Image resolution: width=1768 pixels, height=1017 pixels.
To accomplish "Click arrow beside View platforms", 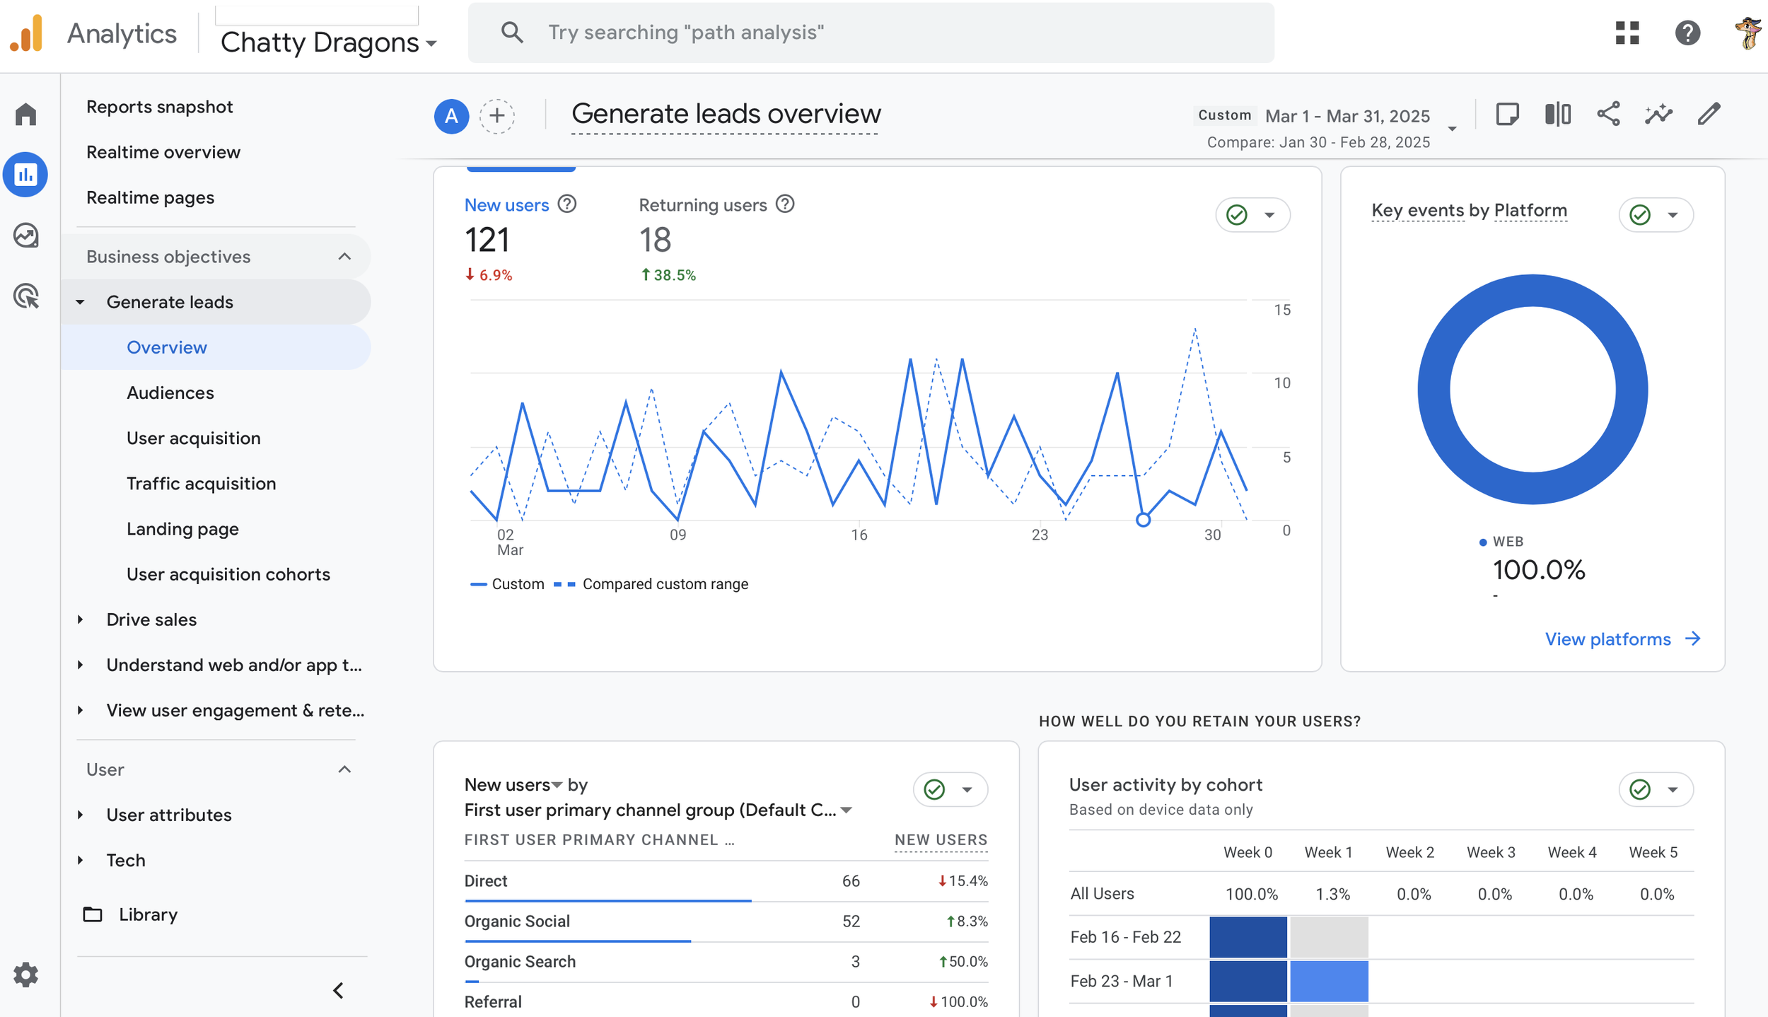I will [x=1693, y=639].
